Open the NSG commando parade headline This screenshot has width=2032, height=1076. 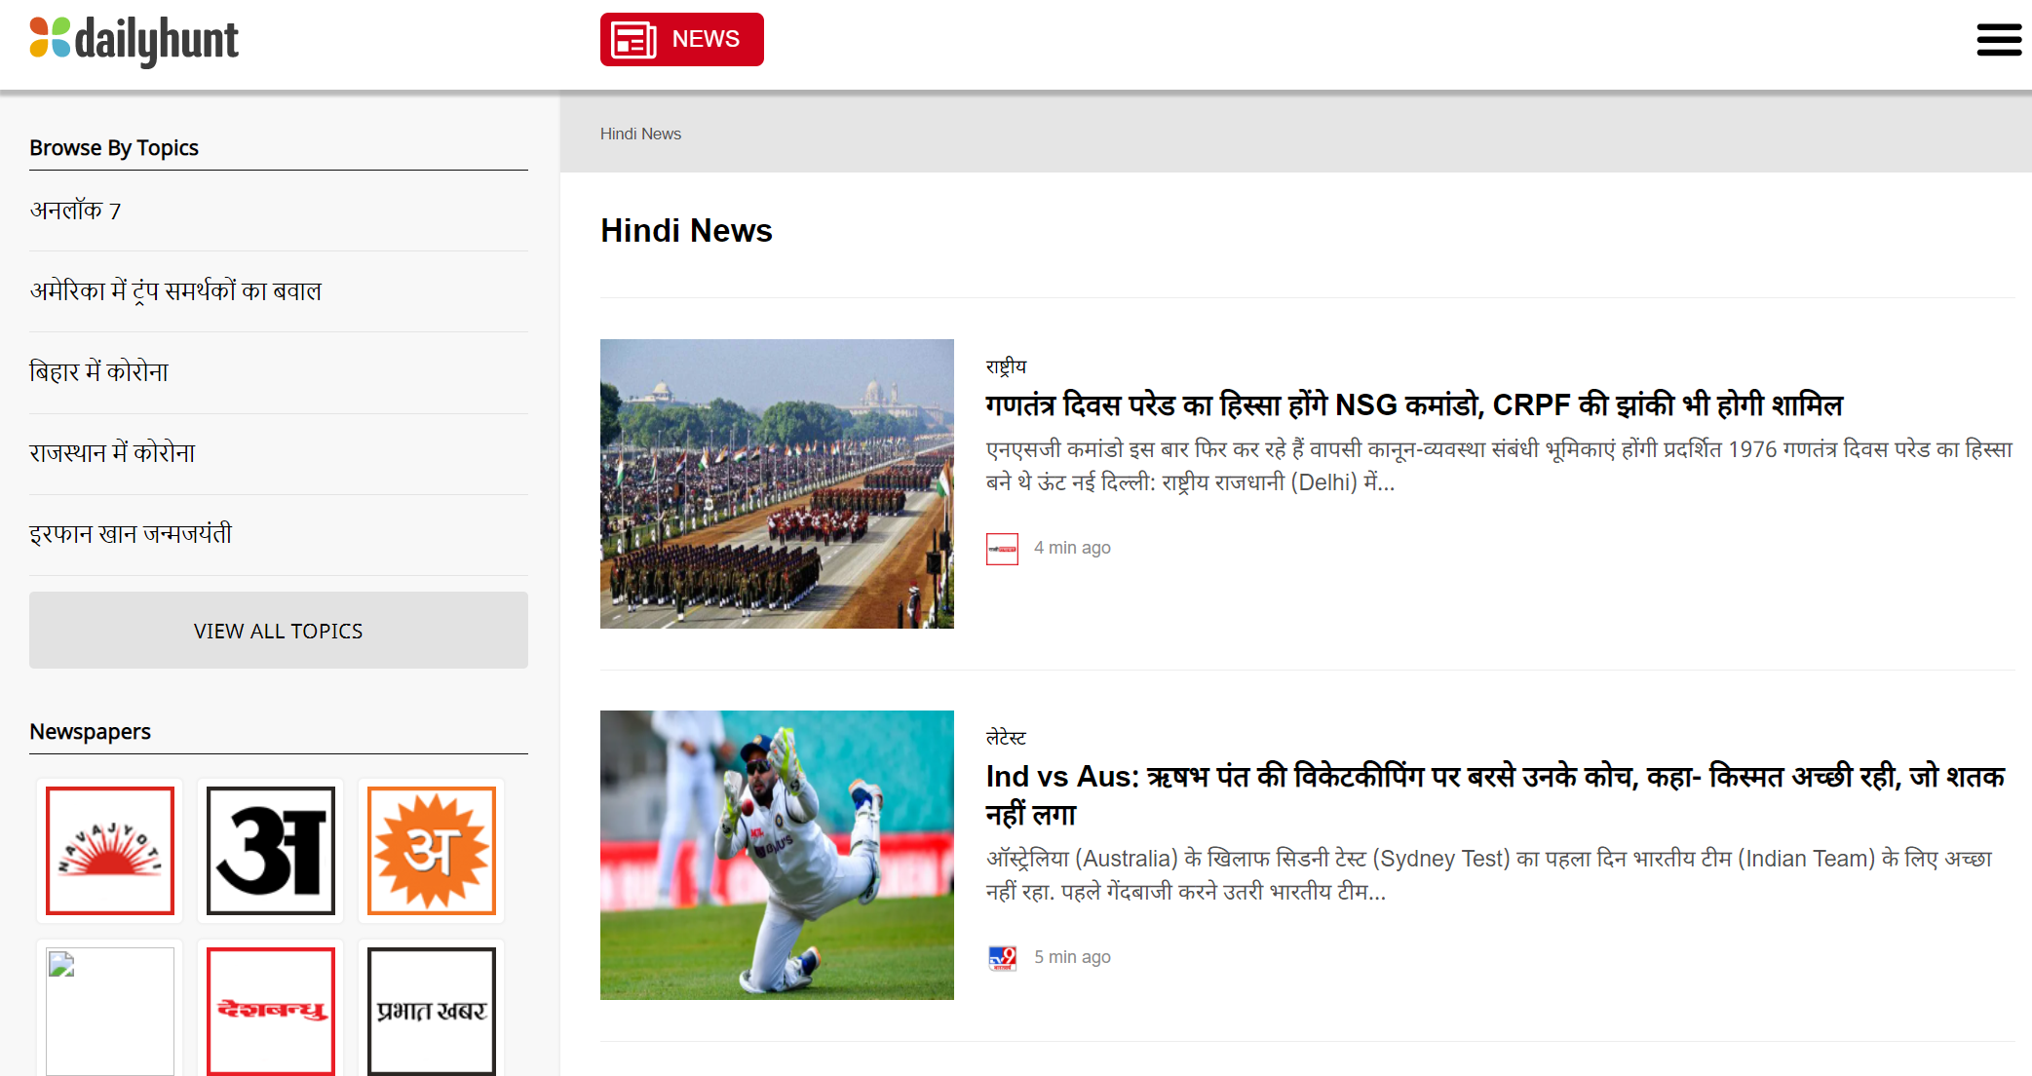pyautogui.click(x=1413, y=405)
